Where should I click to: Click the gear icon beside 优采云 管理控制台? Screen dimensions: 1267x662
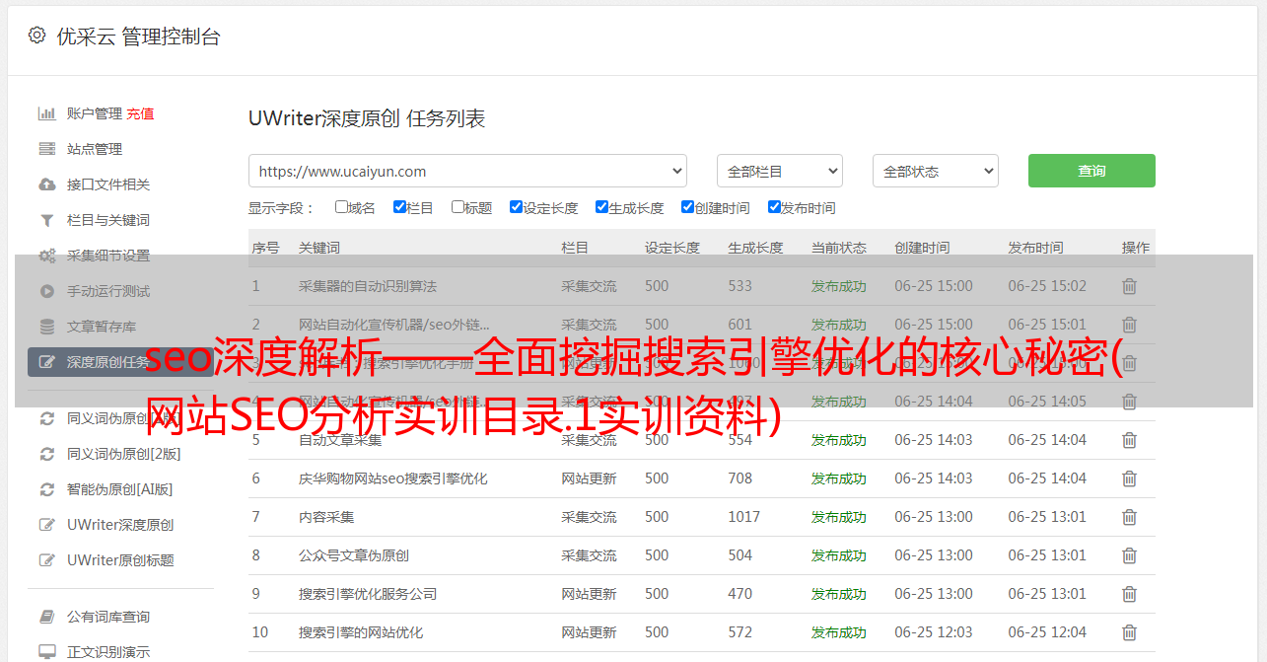[36, 36]
